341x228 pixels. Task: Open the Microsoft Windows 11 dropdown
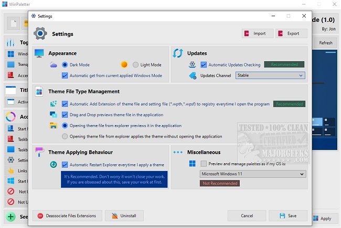(253, 174)
